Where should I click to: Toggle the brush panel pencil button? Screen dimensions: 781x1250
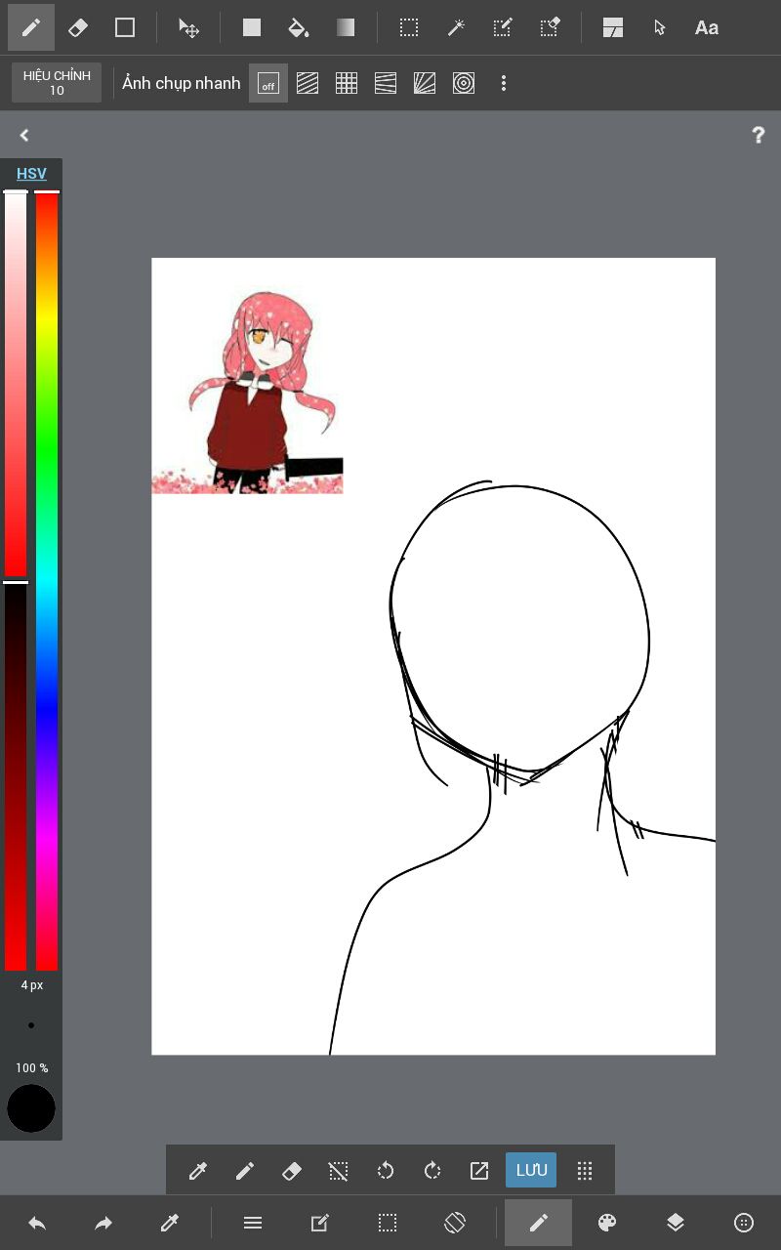click(538, 1223)
